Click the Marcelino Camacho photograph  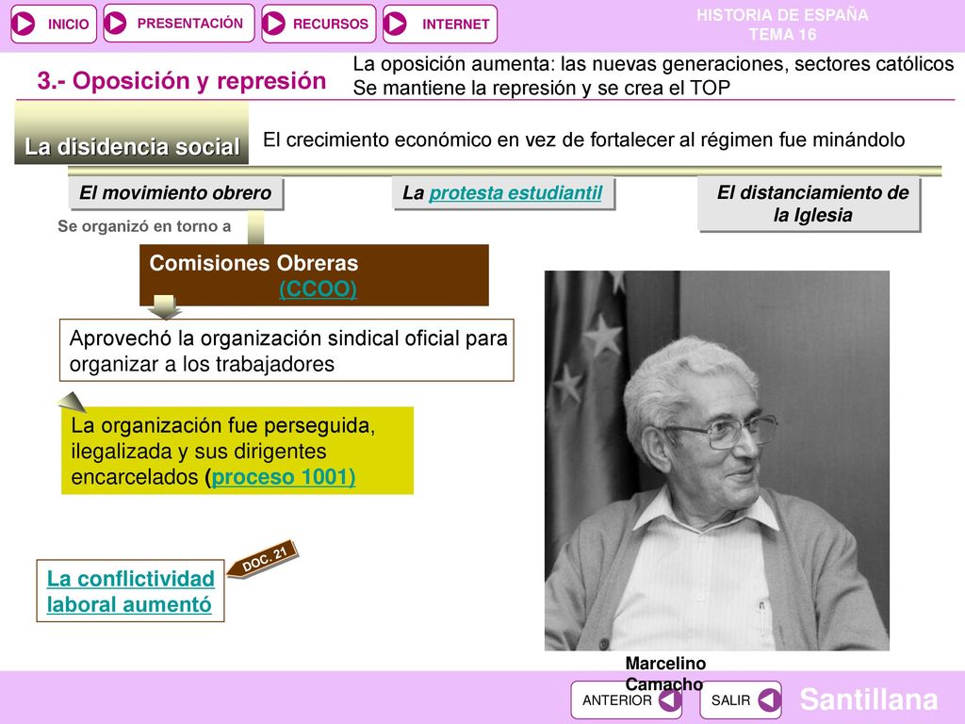pyautogui.click(x=717, y=460)
